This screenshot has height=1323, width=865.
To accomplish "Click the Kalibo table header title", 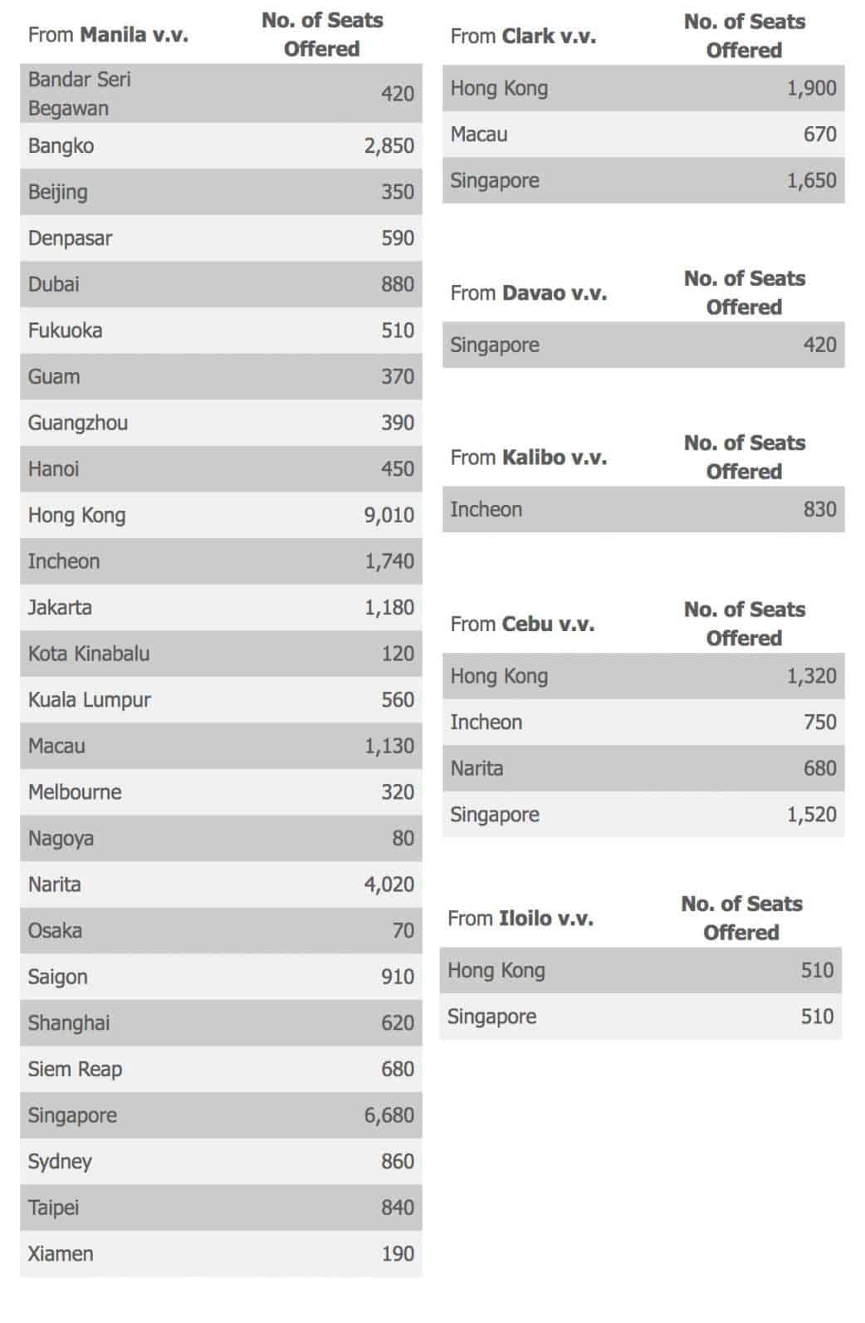I will [x=528, y=458].
